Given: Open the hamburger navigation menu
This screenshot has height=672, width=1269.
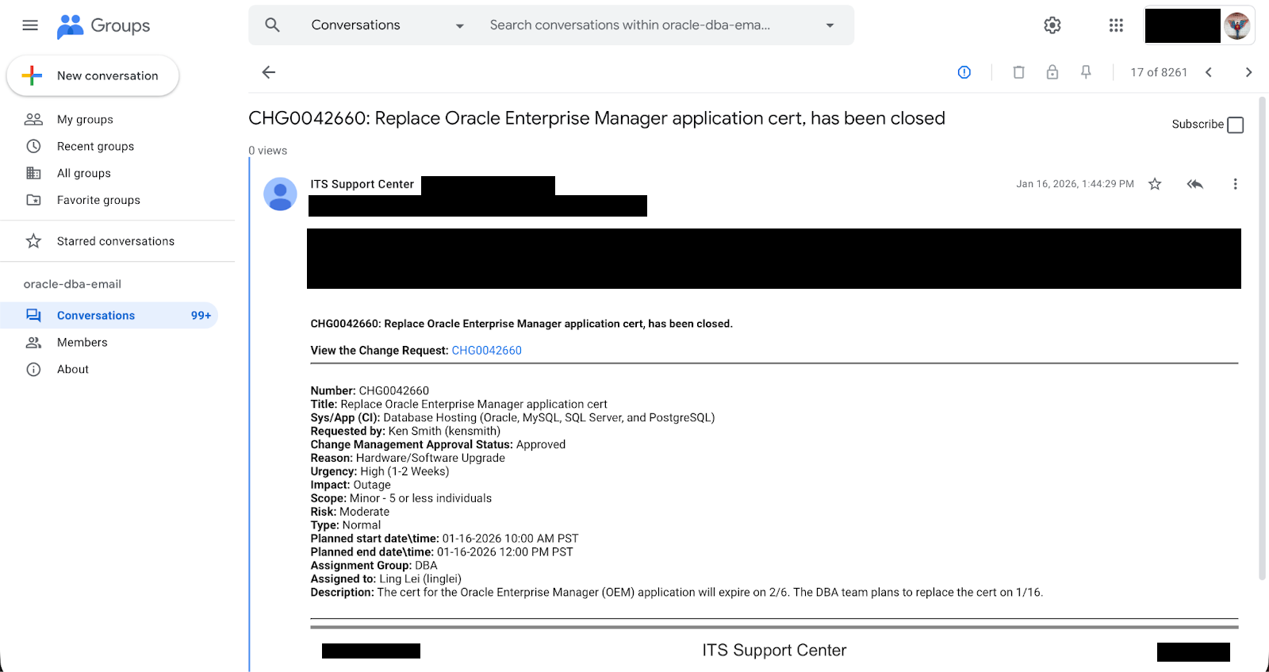Looking at the screenshot, I should [29, 25].
